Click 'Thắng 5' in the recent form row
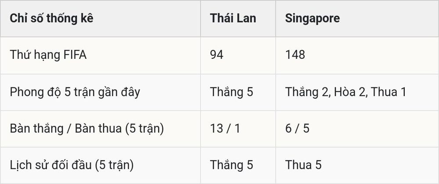 coord(231,92)
